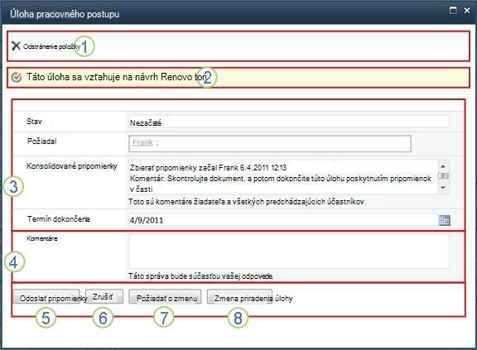
Task: Click the Zmena priradenia úlohy button
Action: click(x=239, y=297)
